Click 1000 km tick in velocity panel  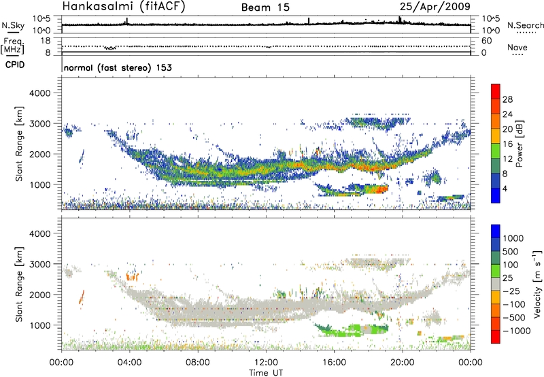click(x=39, y=325)
